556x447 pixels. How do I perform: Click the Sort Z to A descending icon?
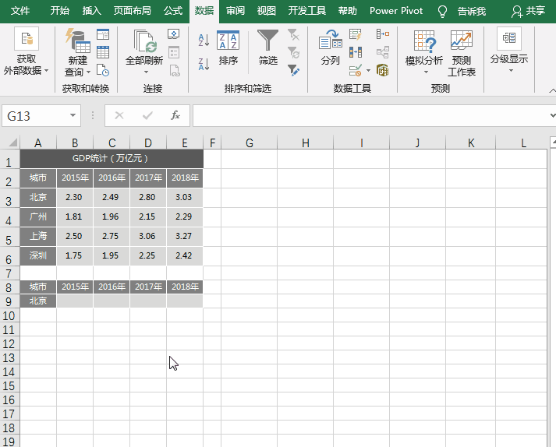coord(204,63)
